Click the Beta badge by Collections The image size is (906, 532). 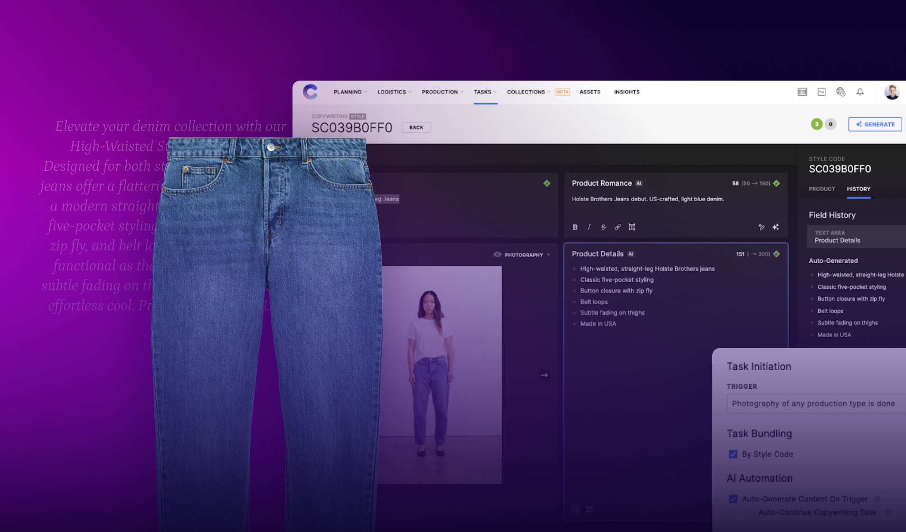click(x=563, y=92)
